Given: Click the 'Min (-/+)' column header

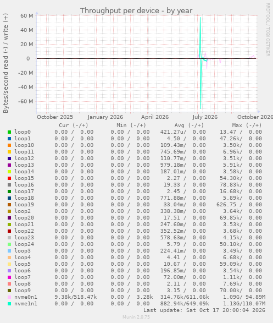Looking at the screenshot, I should (131, 125).
